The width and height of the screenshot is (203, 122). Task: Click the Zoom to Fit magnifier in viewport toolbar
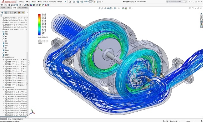point(99,8)
